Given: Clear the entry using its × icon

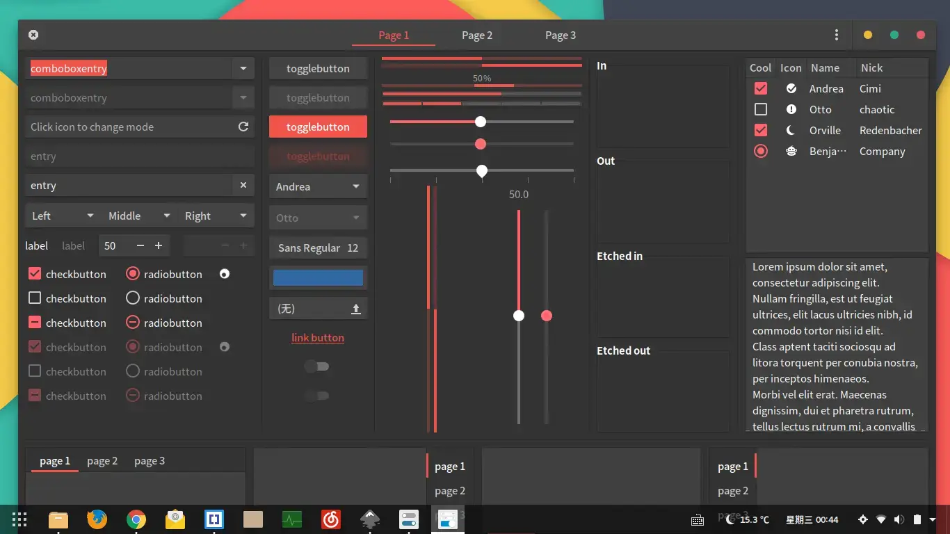Looking at the screenshot, I should 243,185.
